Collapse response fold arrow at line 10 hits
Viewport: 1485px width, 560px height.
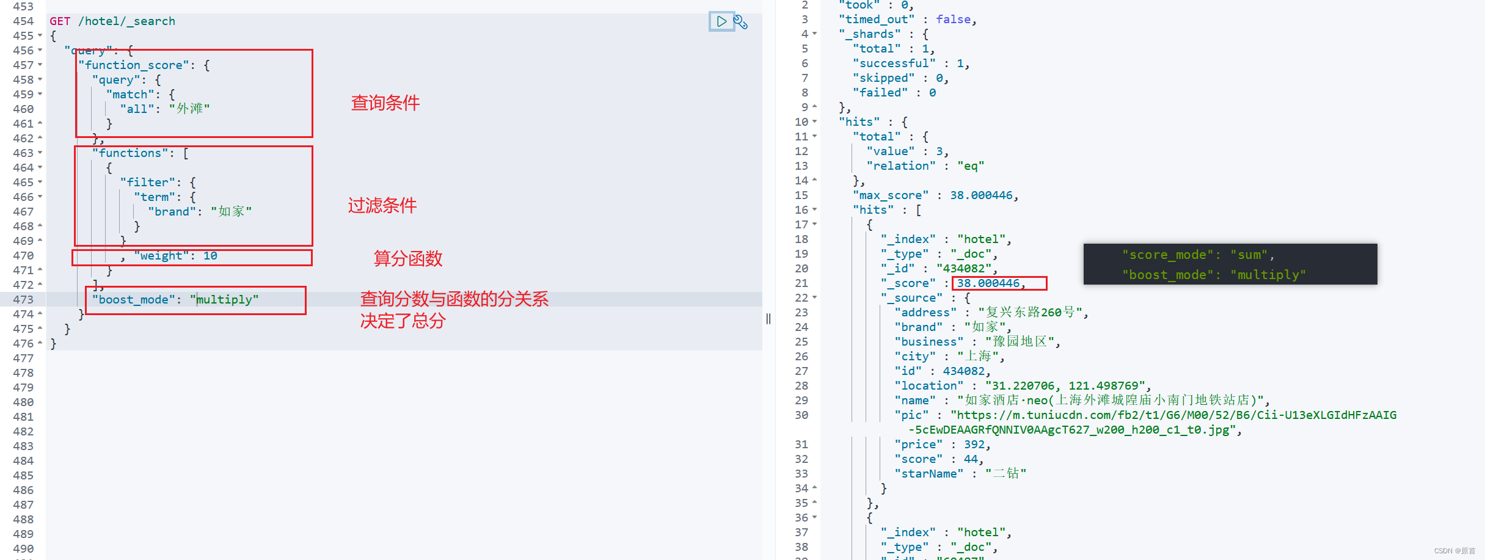point(814,122)
